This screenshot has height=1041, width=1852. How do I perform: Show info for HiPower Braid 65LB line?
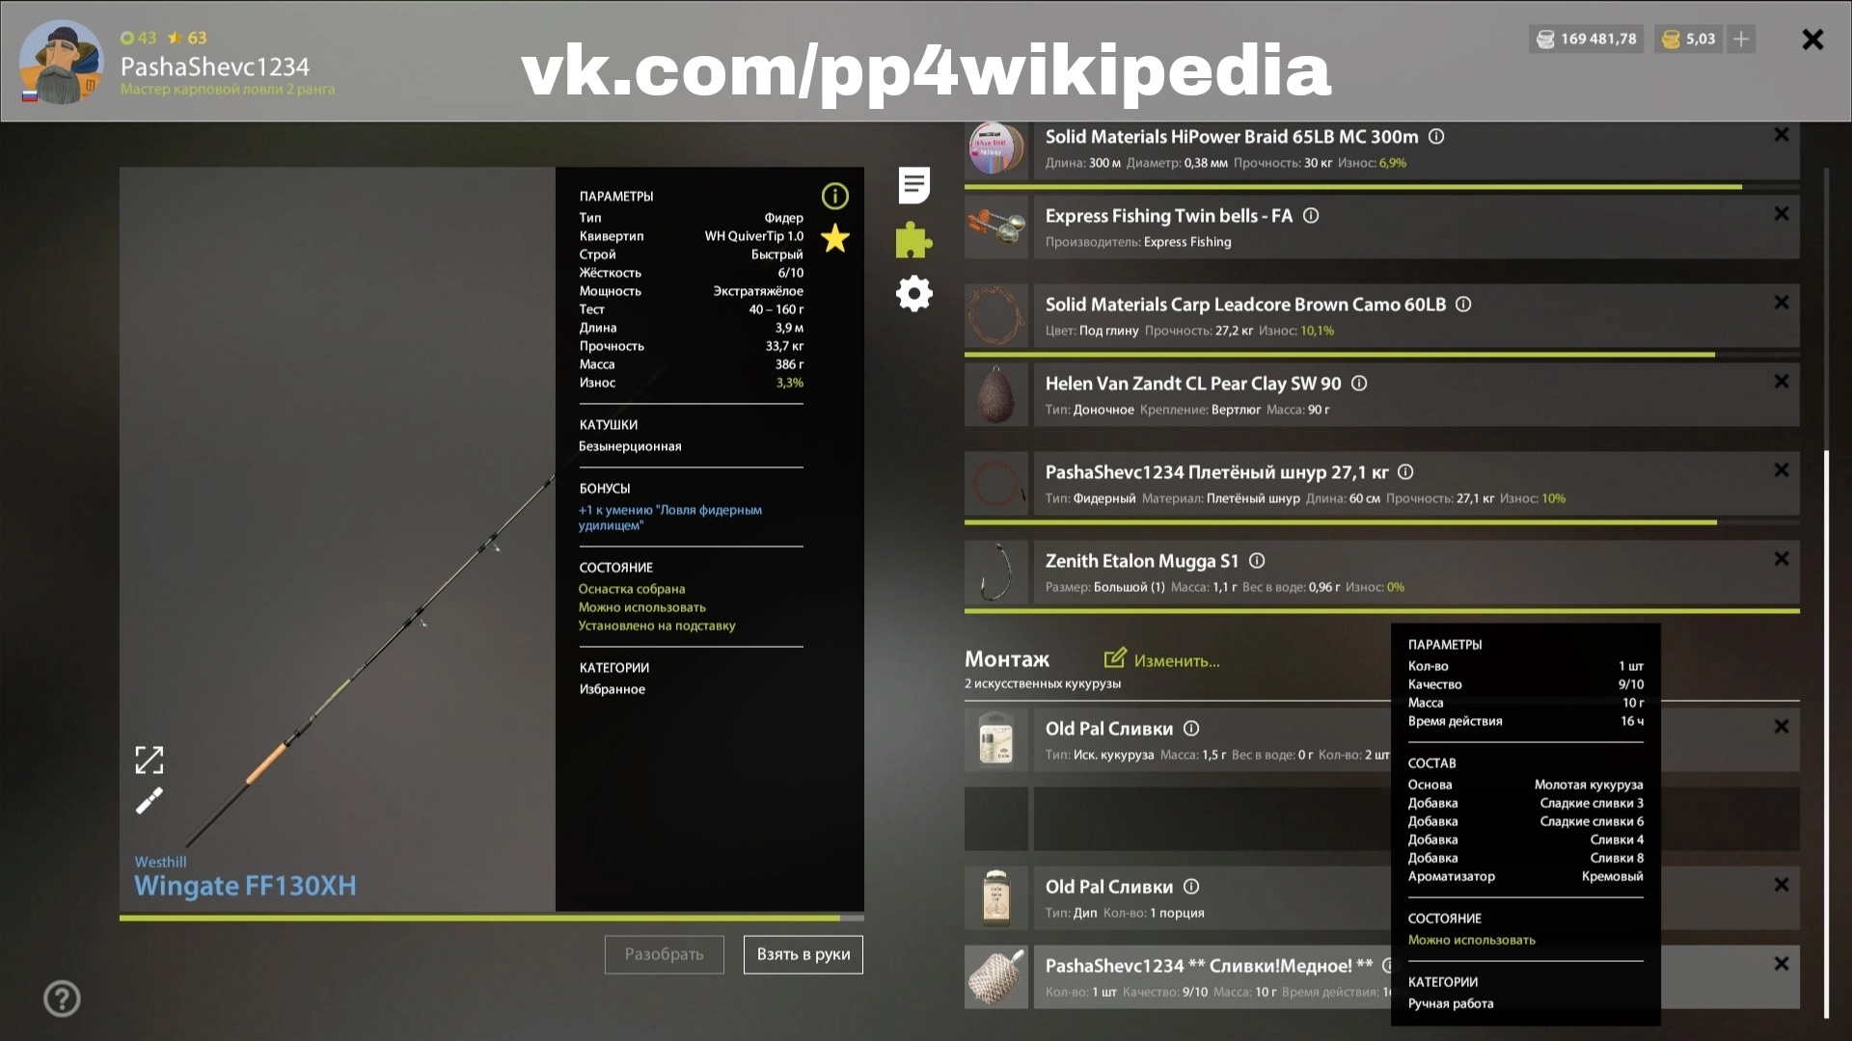click(1435, 137)
